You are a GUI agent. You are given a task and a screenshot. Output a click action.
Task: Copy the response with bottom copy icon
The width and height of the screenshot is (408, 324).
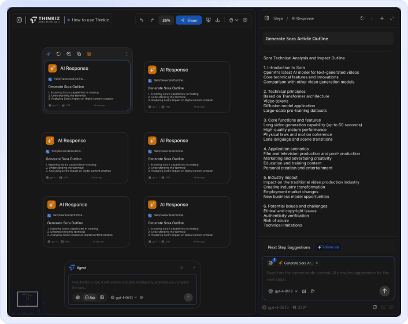click(374, 307)
